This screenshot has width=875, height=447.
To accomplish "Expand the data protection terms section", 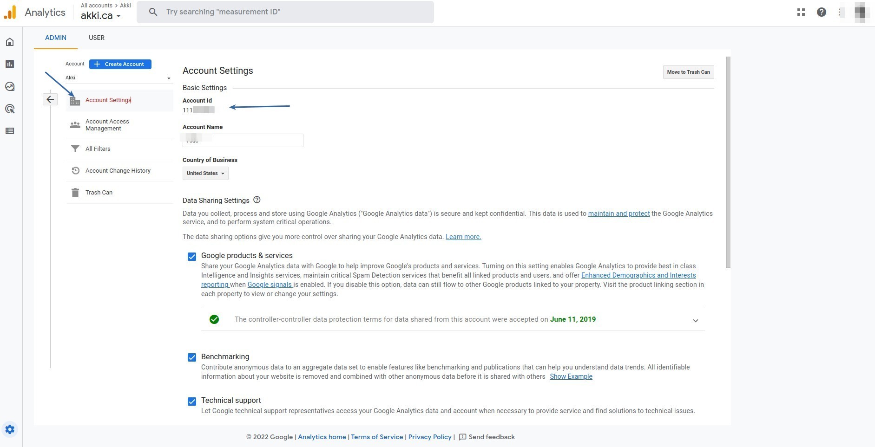I will point(695,320).
